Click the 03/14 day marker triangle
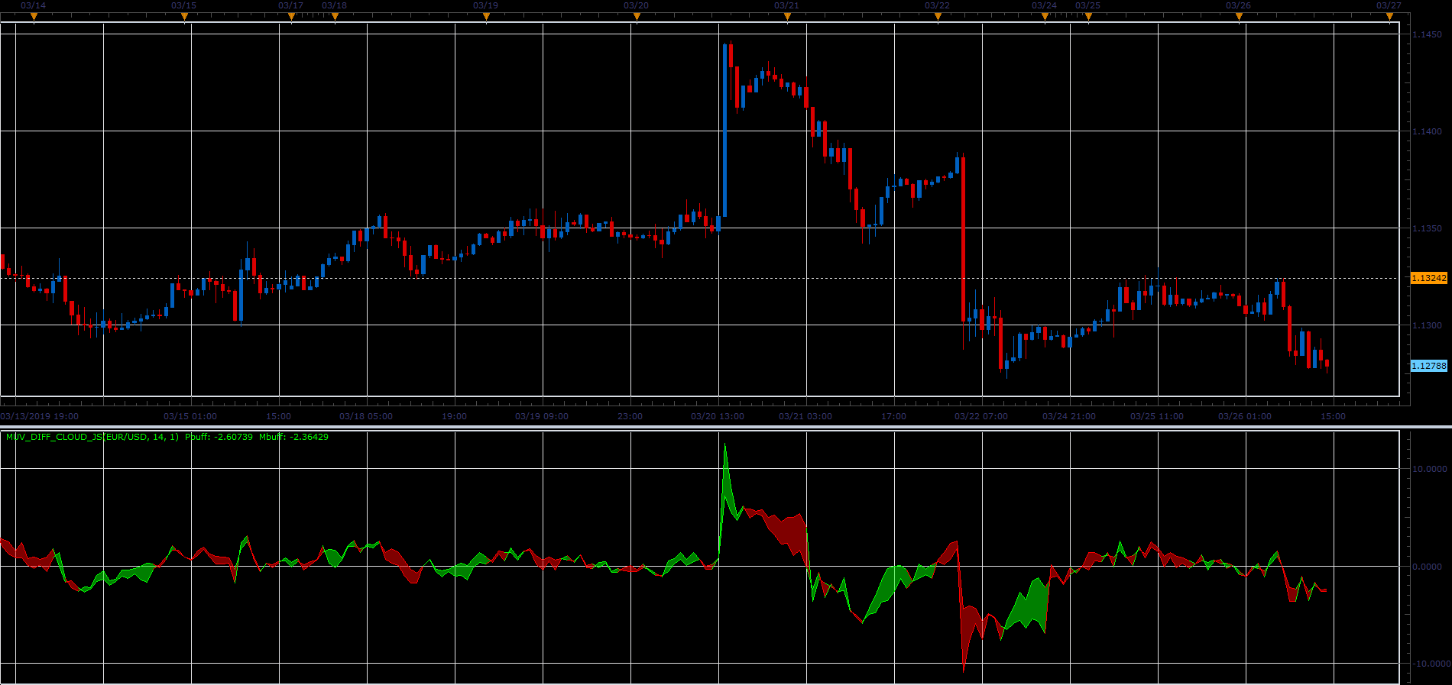This screenshot has height=685, width=1452. point(34,17)
